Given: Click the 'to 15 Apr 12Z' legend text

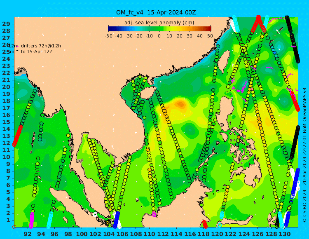Looking at the screenshot, I should click(37, 52).
